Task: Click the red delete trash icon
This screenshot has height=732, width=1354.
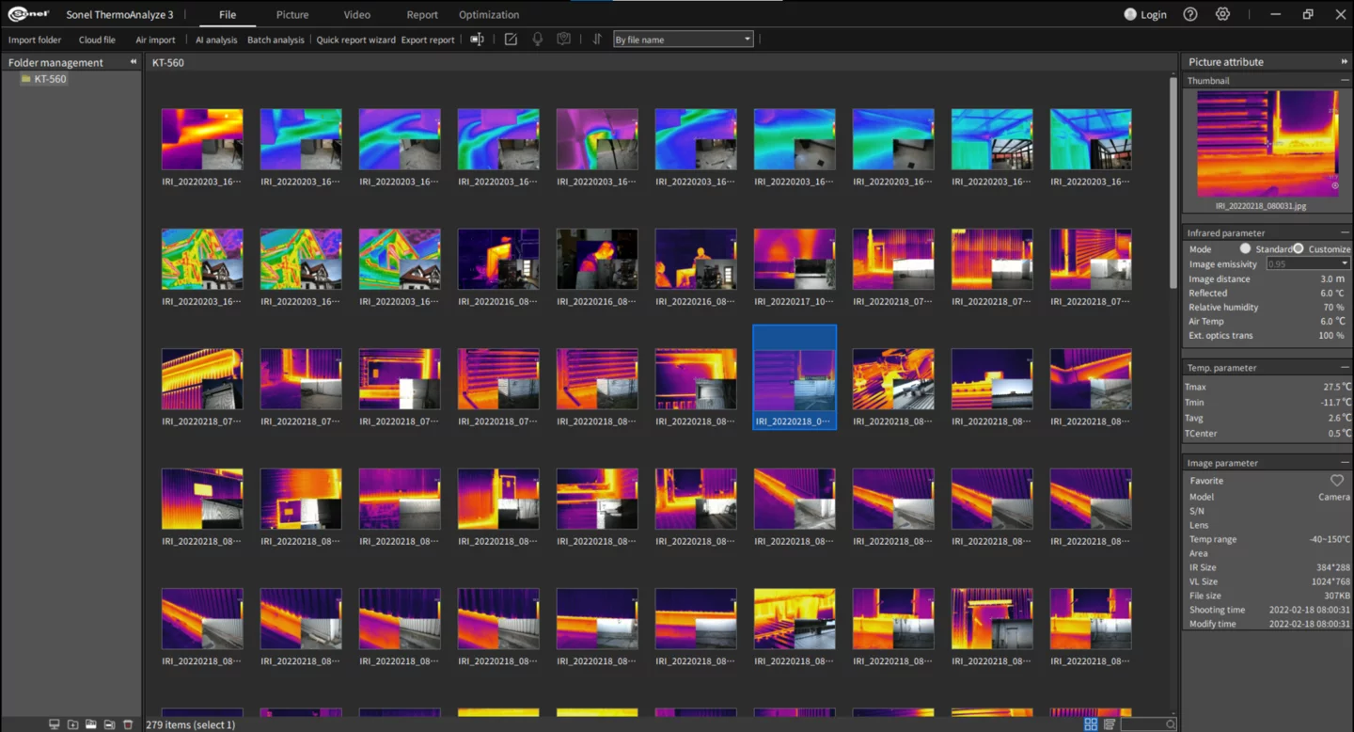Action: coord(128,724)
